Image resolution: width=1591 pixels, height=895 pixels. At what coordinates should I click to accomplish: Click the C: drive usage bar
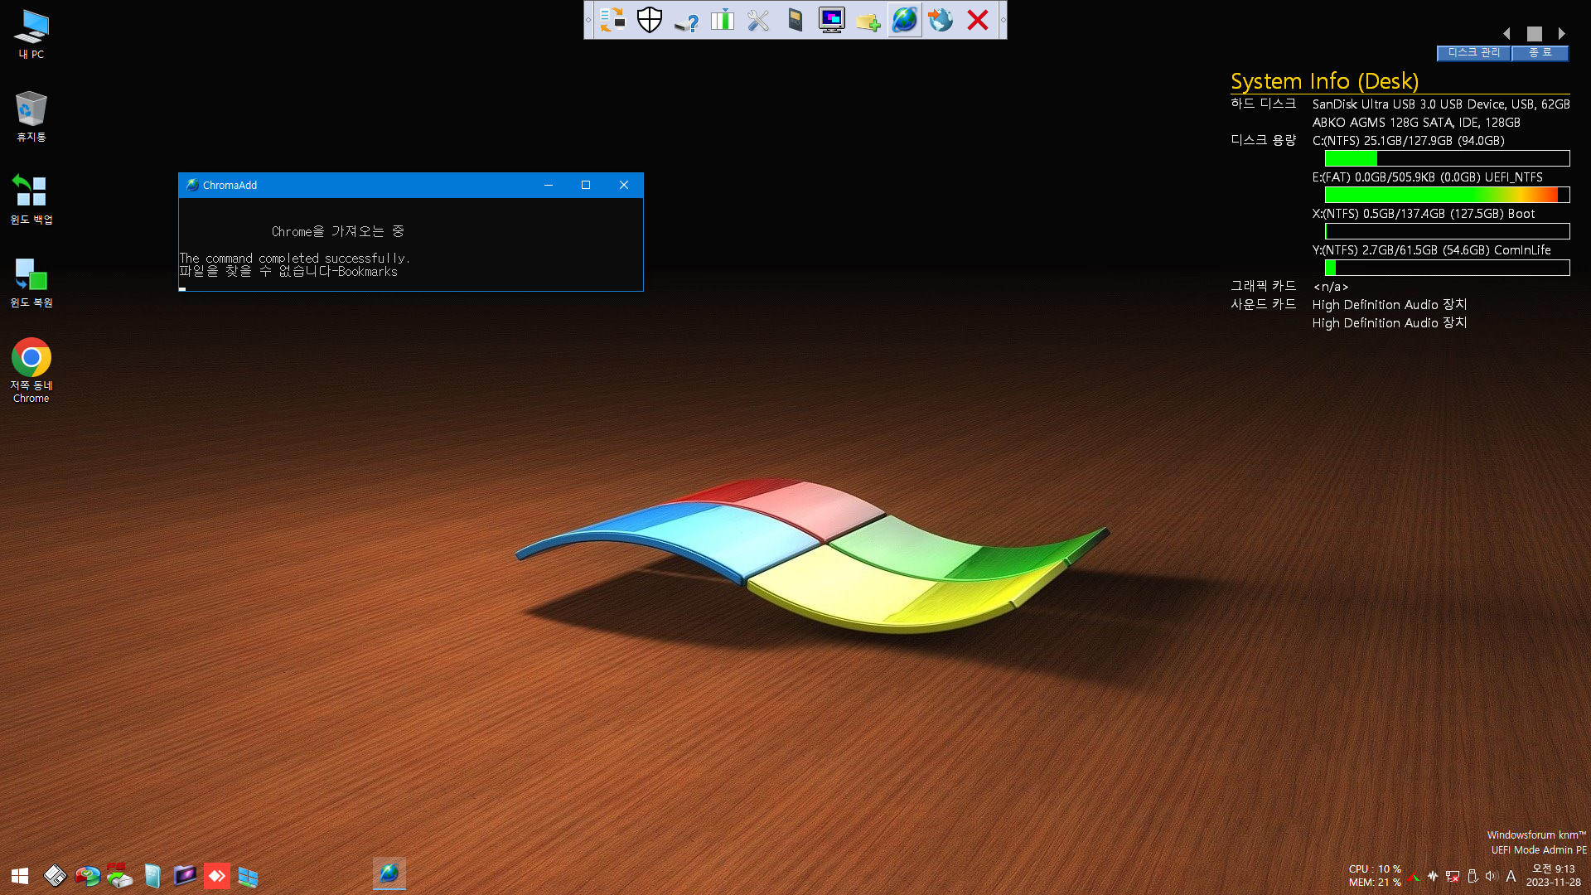click(1447, 158)
